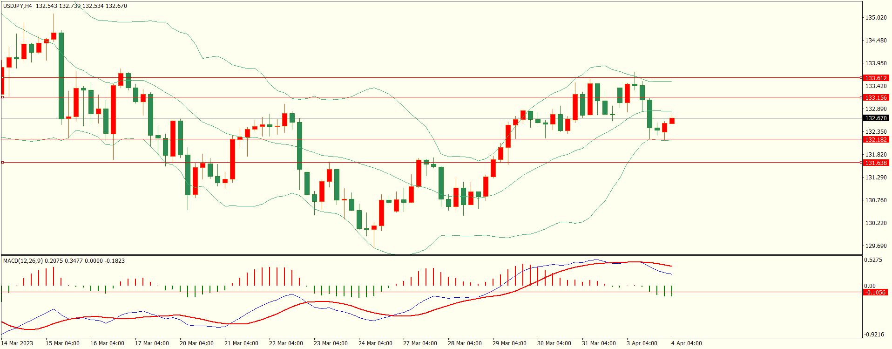Click the 20 Mar 04:00 time label
This screenshot has height=349, width=892.
(196, 343)
